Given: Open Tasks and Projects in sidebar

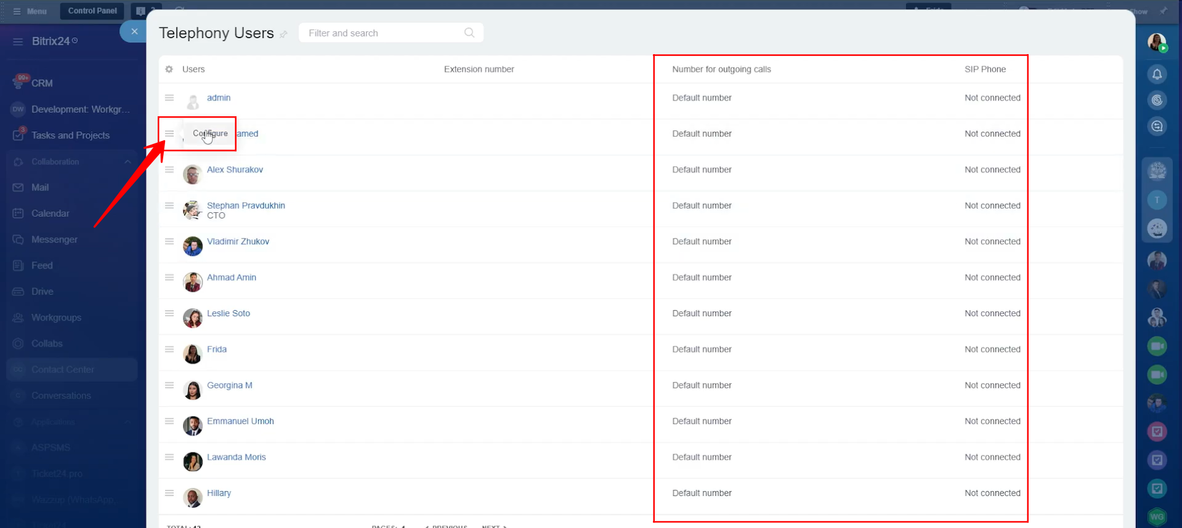Looking at the screenshot, I should tap(70, 135).
